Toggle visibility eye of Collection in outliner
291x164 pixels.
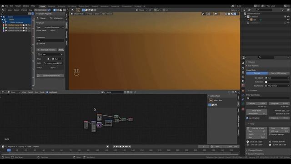click(288, 16)
